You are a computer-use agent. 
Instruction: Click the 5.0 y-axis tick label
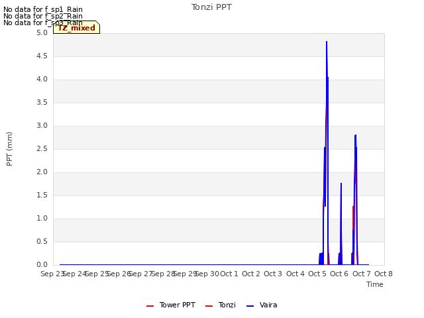(x=42, y=32)
